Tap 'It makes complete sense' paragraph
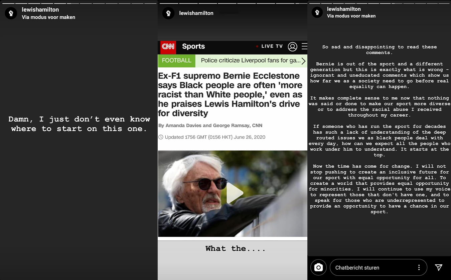This screenshot has width=451, height=280. point(379,107)
